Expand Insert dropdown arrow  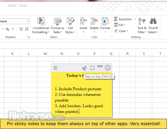83,32
